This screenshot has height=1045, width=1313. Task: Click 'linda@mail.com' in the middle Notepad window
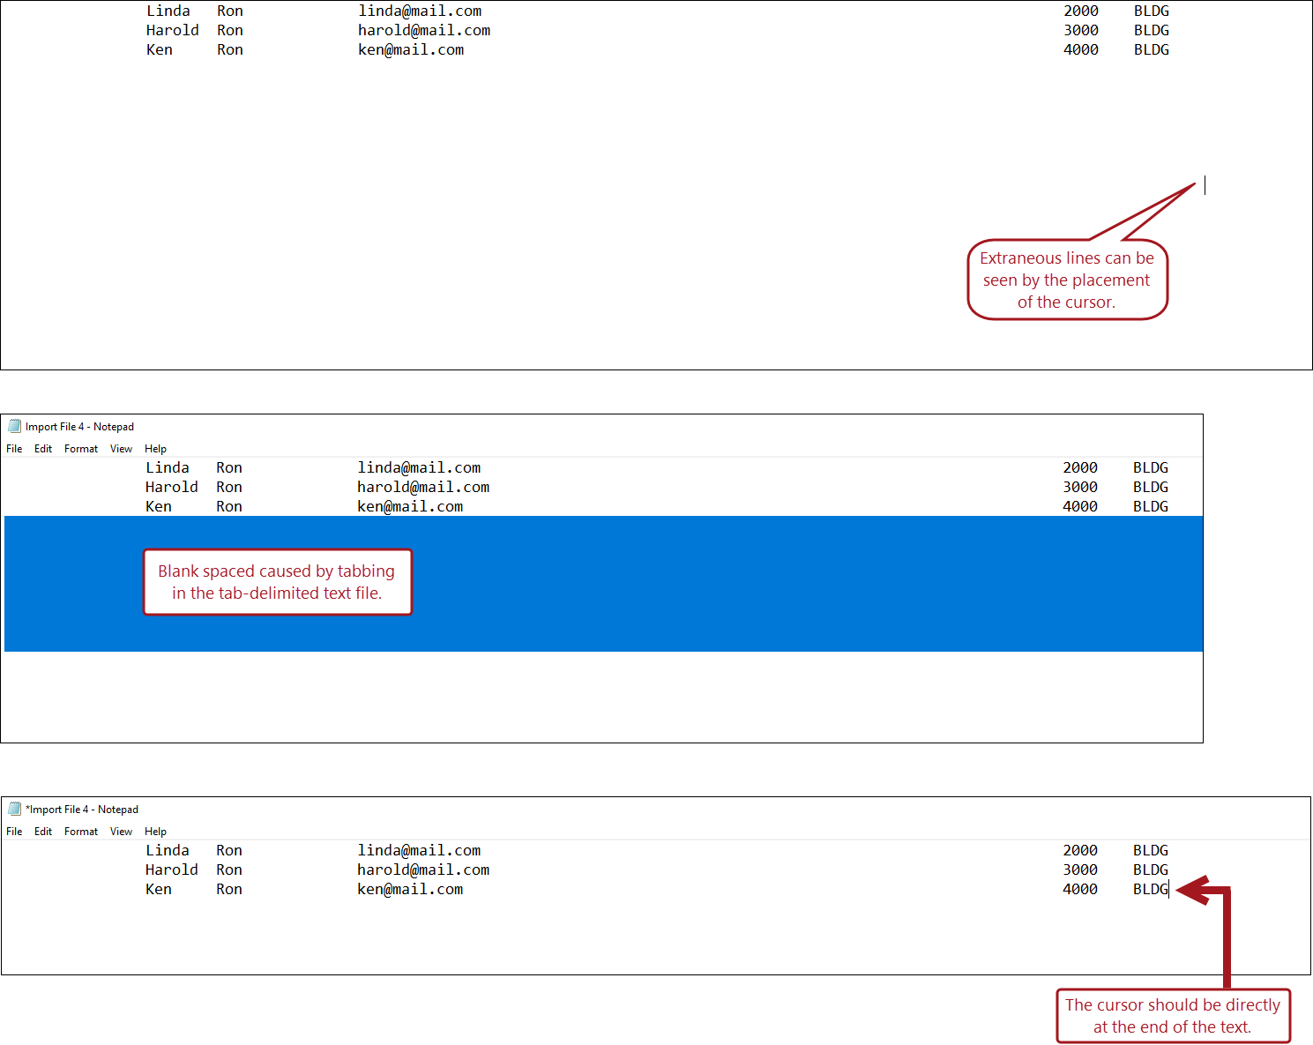click(419, 467)
